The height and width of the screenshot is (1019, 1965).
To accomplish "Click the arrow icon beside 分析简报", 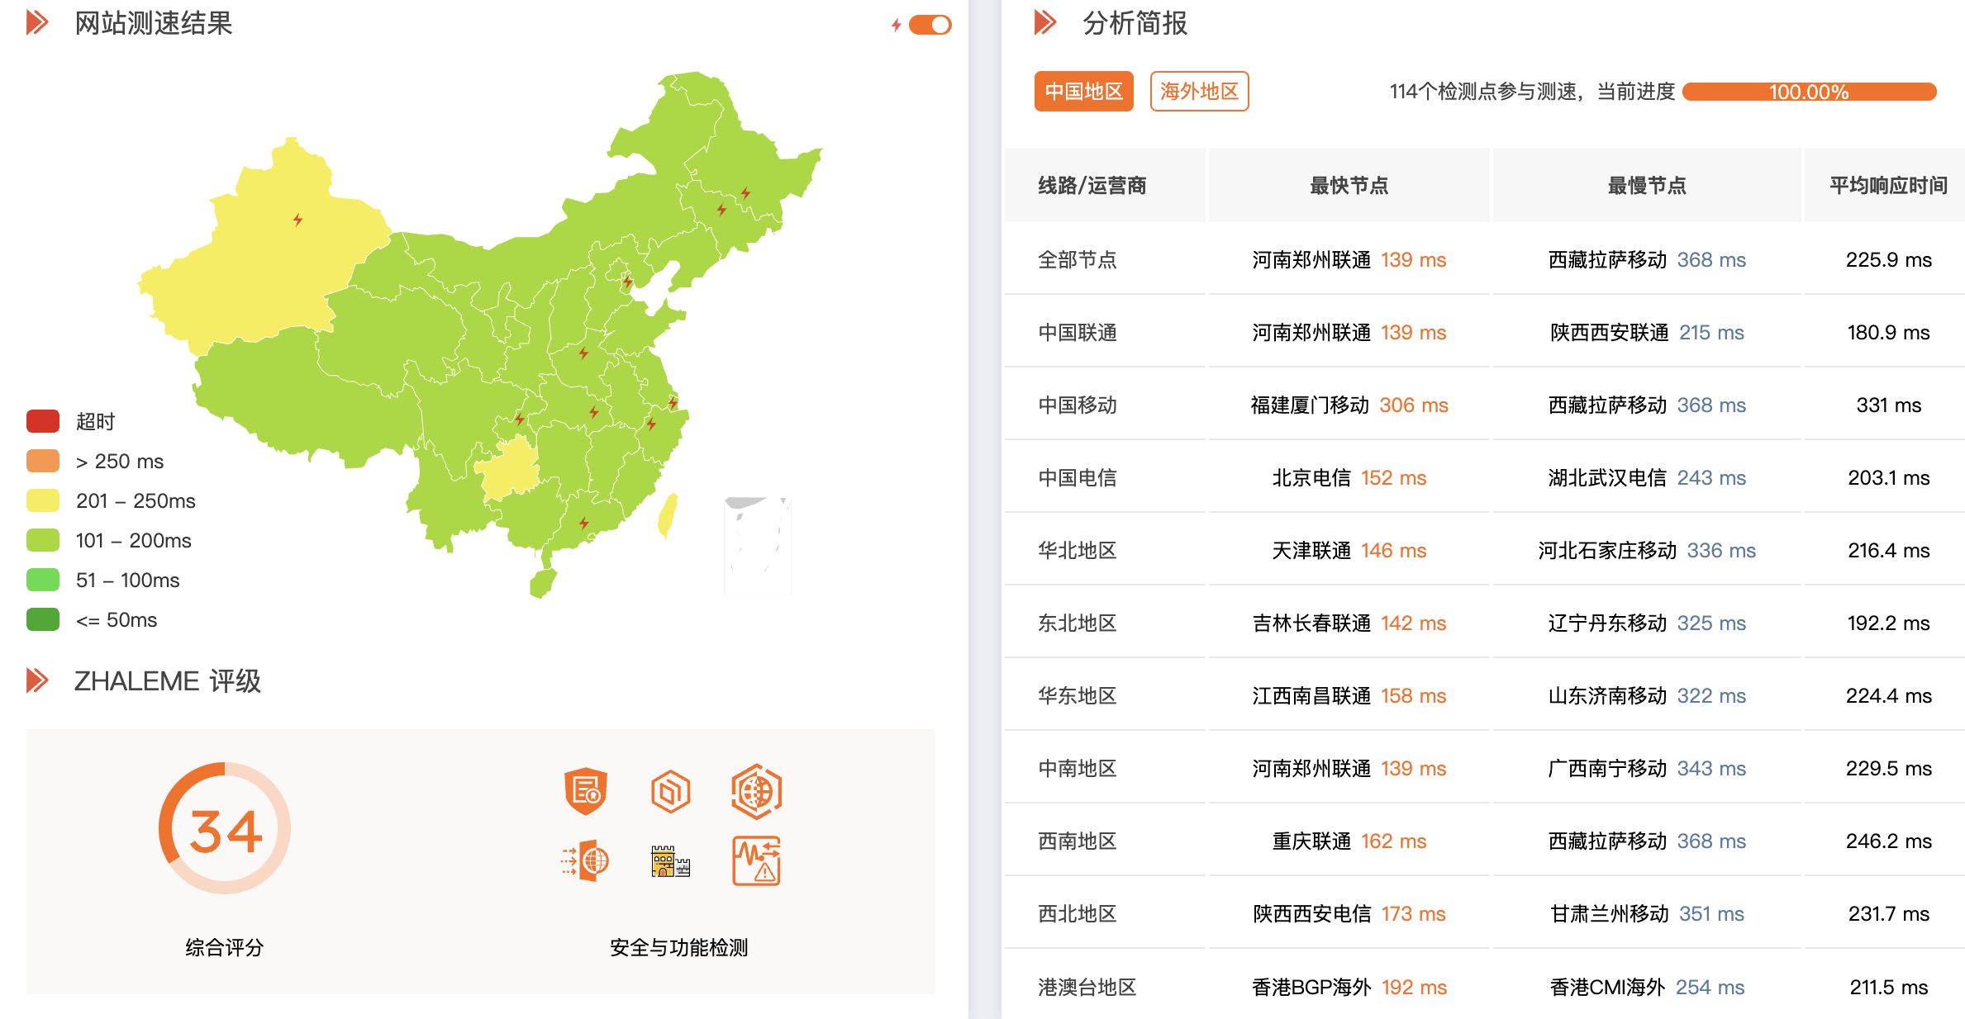I will [x=1045, y=22].
